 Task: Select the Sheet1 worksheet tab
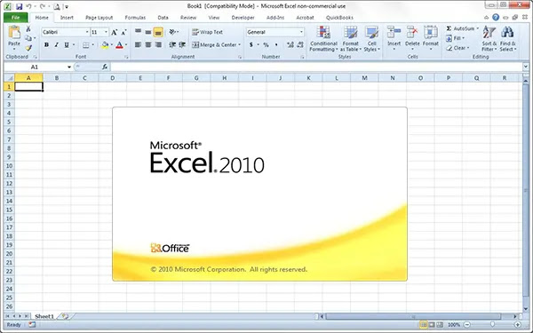click(44, 316)
